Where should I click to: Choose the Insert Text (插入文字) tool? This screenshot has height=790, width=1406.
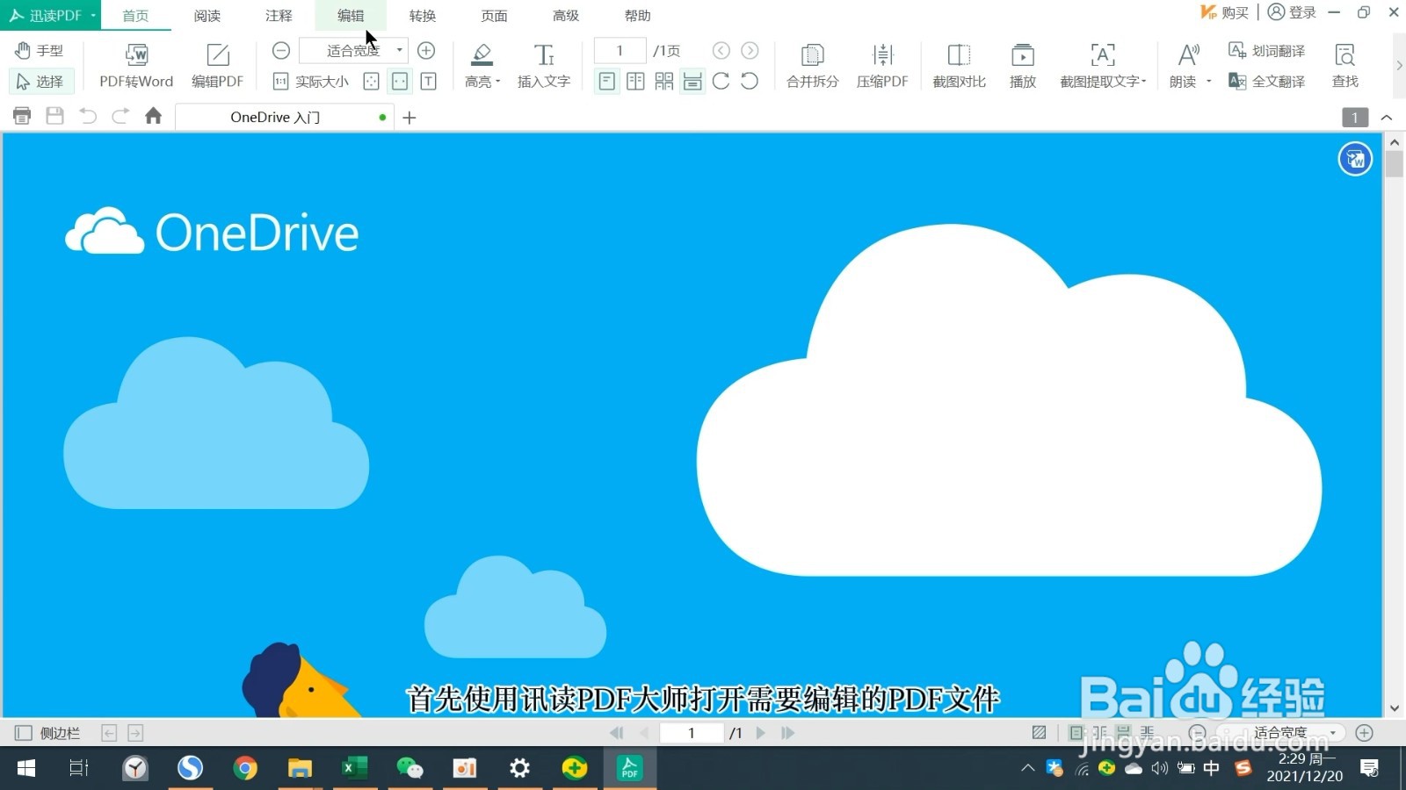tap(544, 66)
